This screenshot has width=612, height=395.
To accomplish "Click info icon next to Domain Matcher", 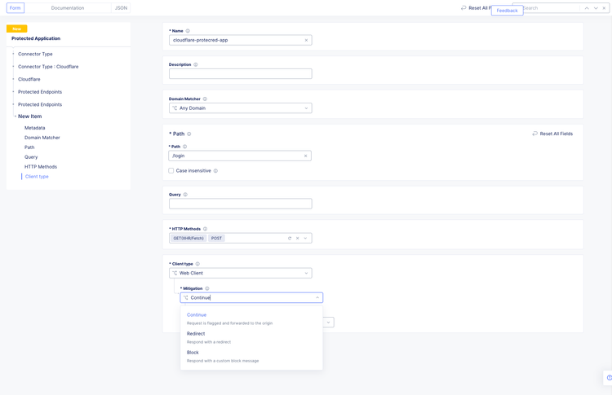I will click(205, 99).
